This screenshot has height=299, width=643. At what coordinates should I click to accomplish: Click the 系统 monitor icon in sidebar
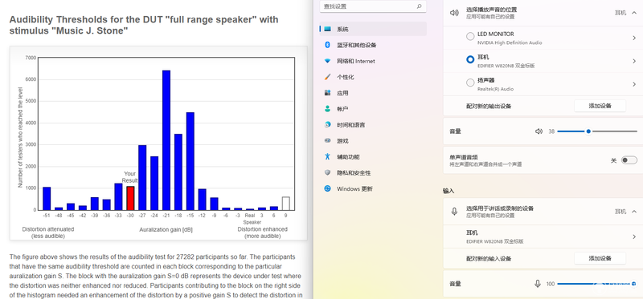tap(327, 29)
